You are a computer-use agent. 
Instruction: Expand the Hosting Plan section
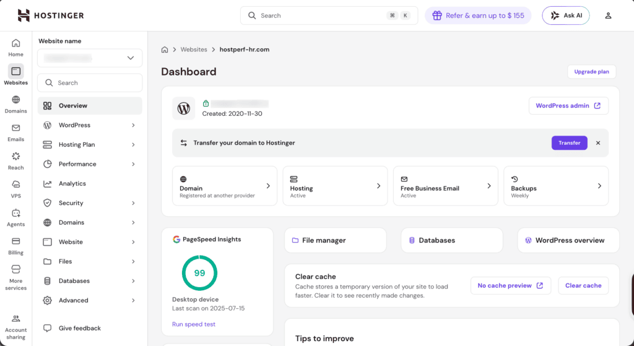pos(90,144)
